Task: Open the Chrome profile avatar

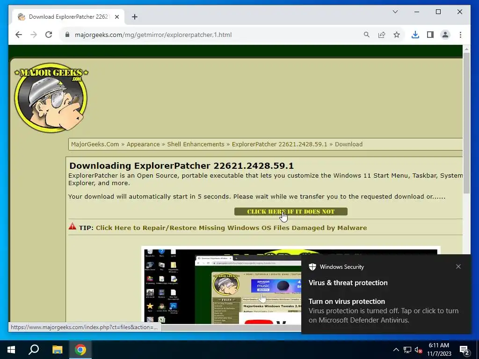Action: click(x=445, y=35)
